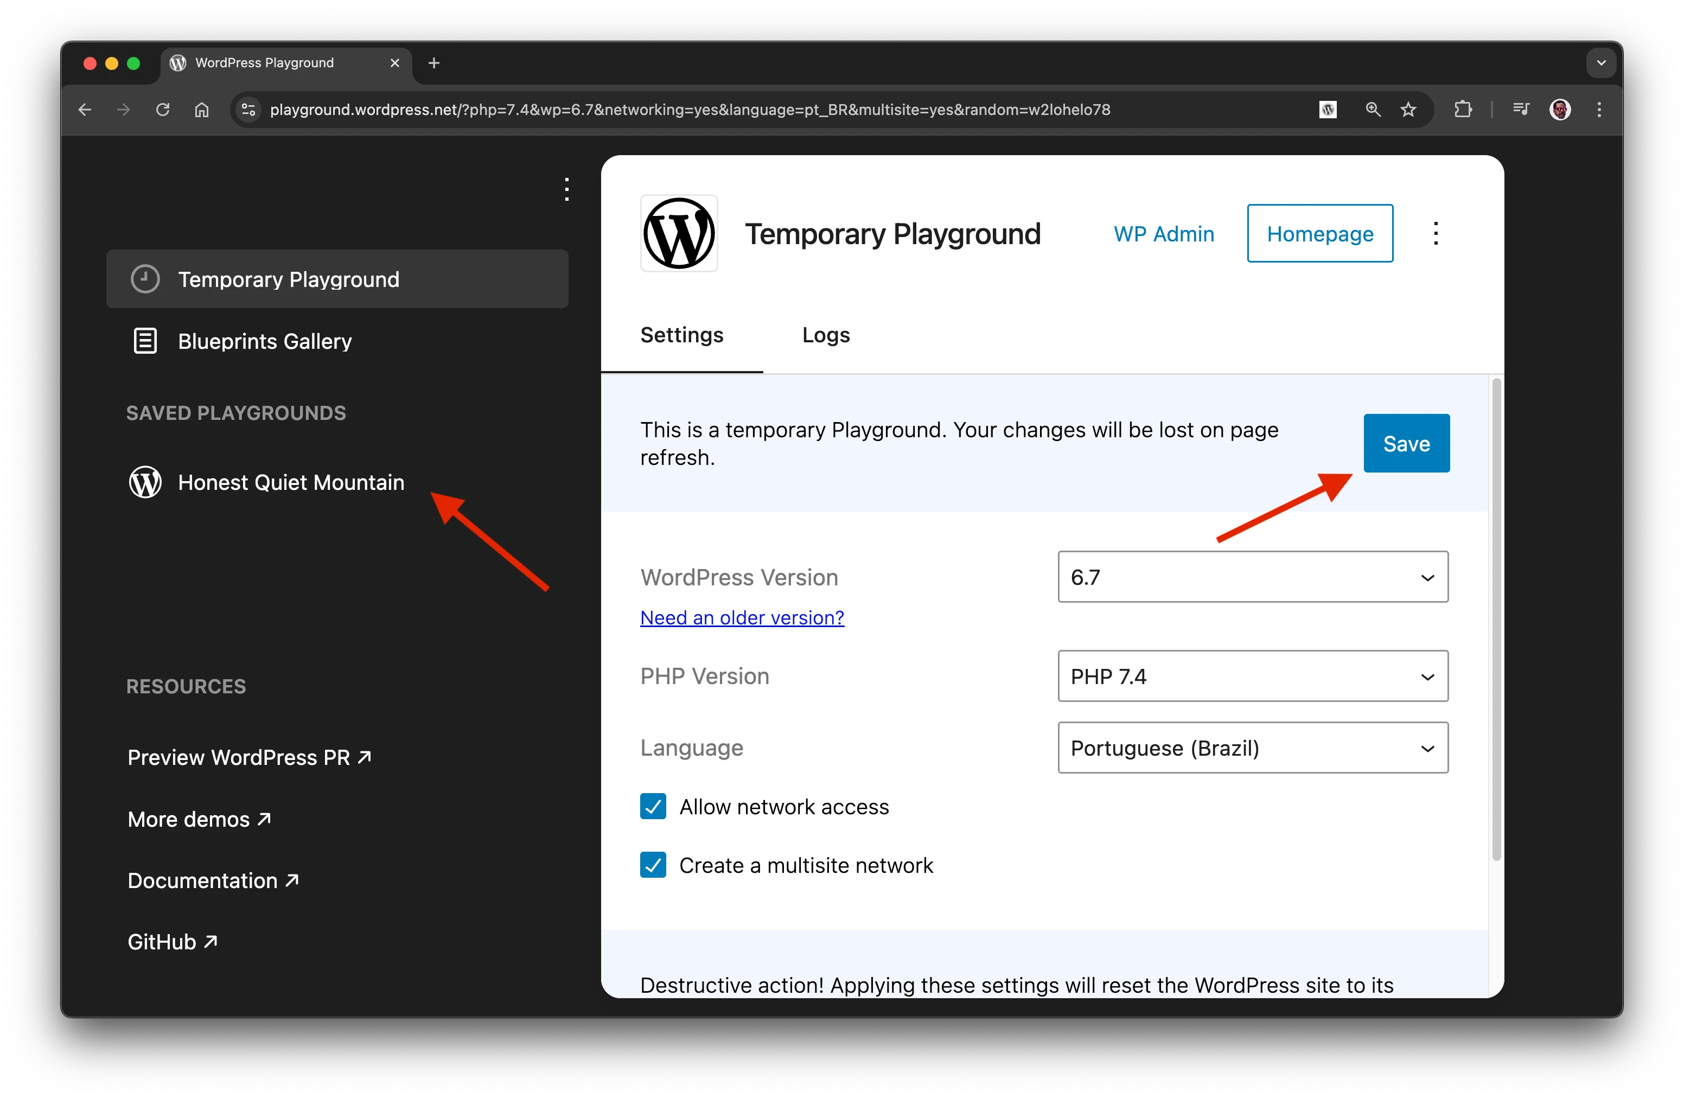1684x1098 pixels.
Task: Uncheck Allow network access
Action: (653, 807)
